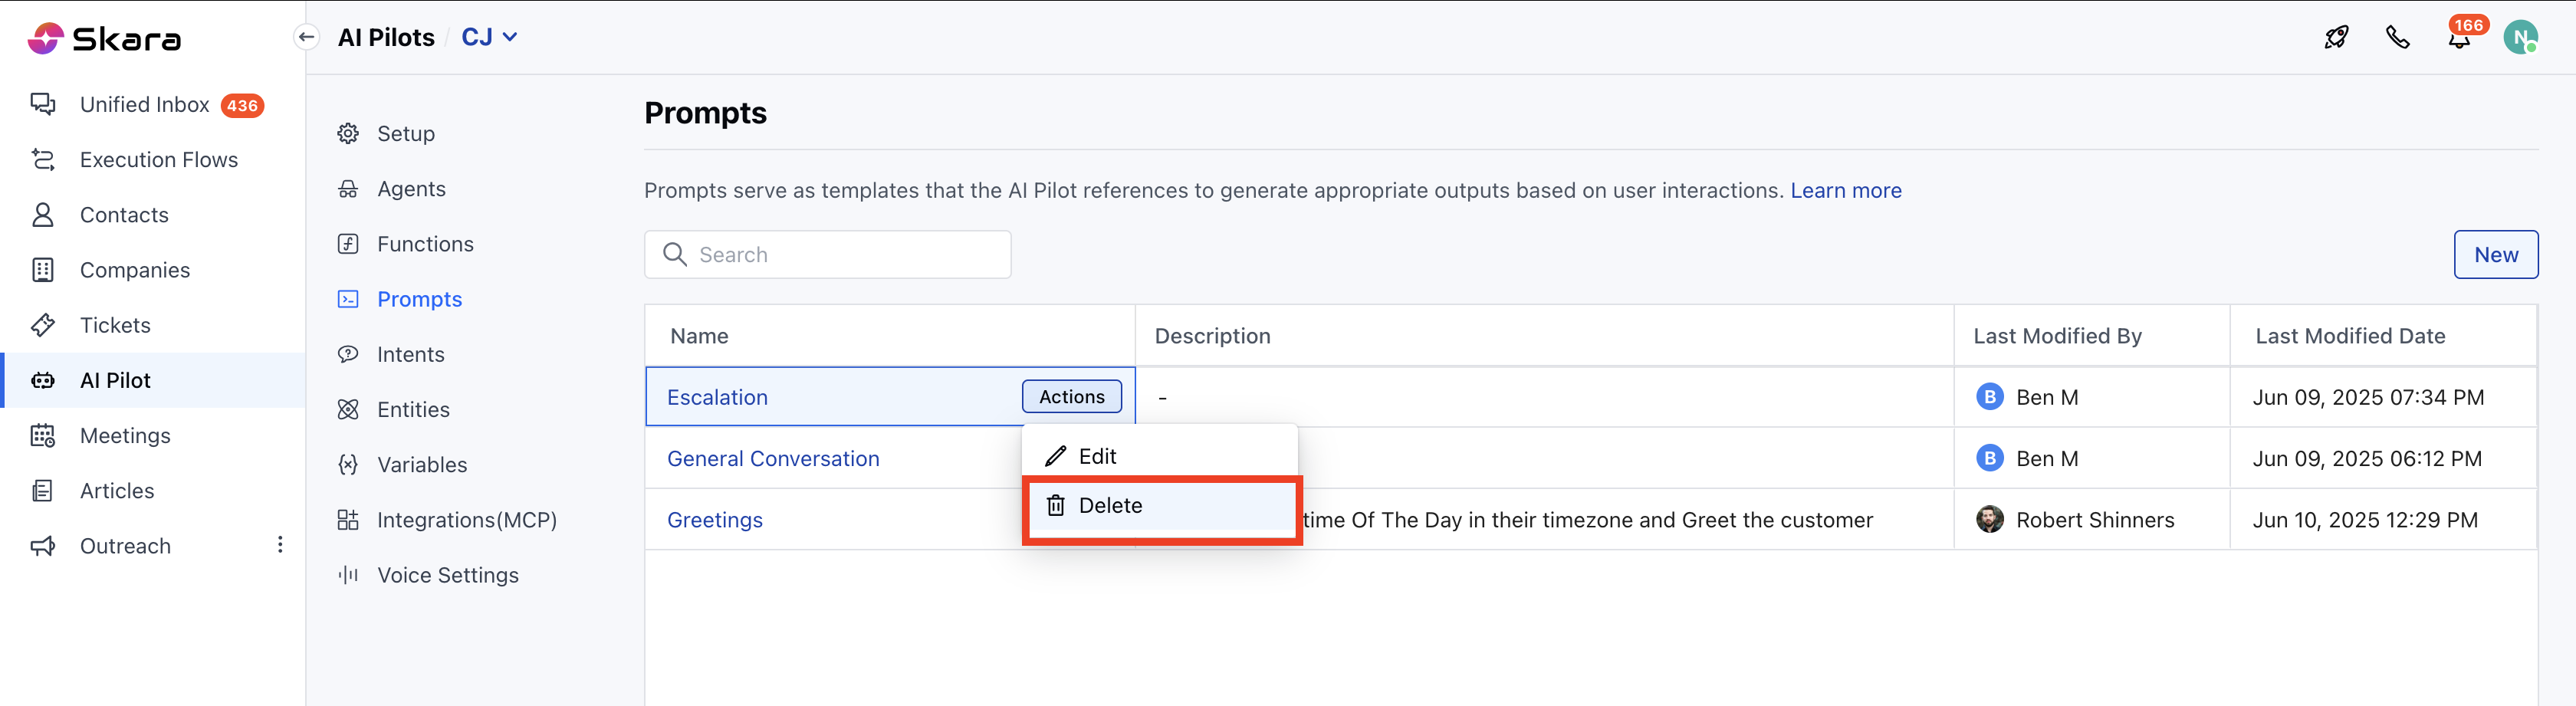
Task: Choose Edit in the actions menu
Action: coord(1097,457)
